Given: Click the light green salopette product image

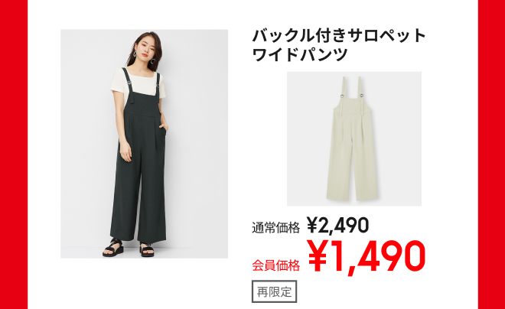Looking at the screenshot, I should (x=354, y=138).
